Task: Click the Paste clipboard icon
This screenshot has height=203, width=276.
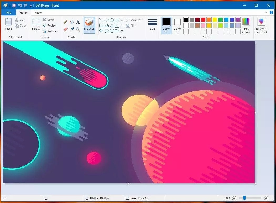Action: [8, 22]
